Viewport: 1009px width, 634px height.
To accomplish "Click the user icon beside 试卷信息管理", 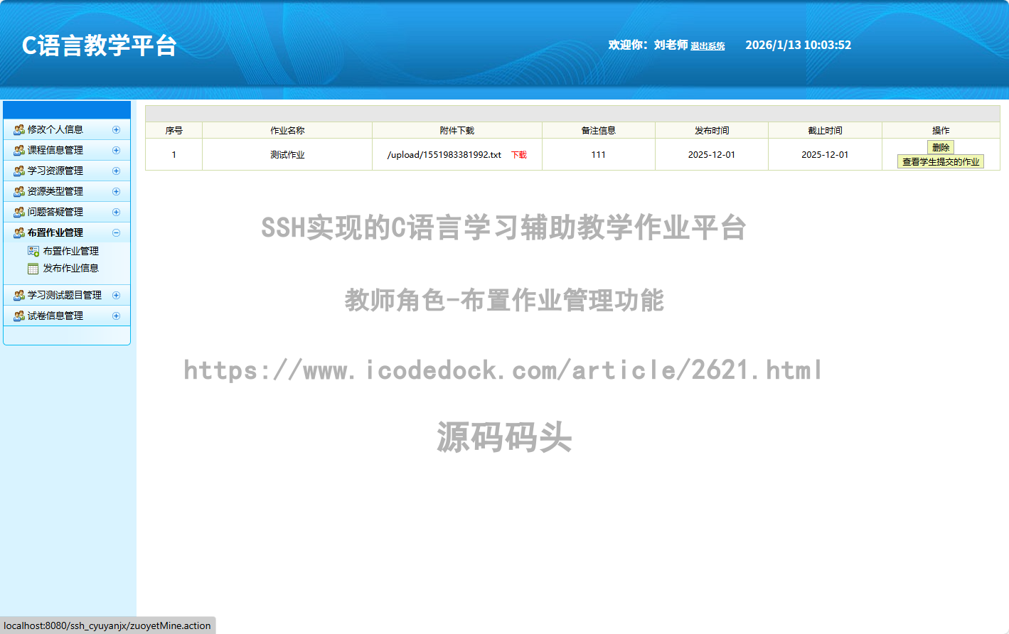I will point(19,316).
